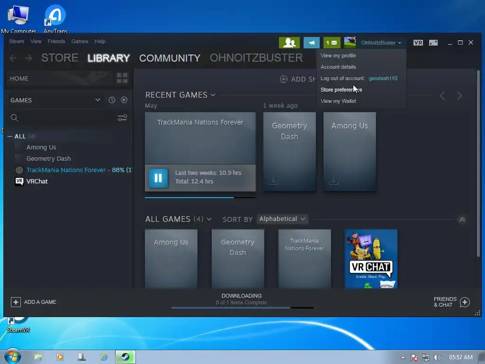Launch Internet Explorer from taskbar
Viewport: 485px width, 364px height.
coord(104,357)
